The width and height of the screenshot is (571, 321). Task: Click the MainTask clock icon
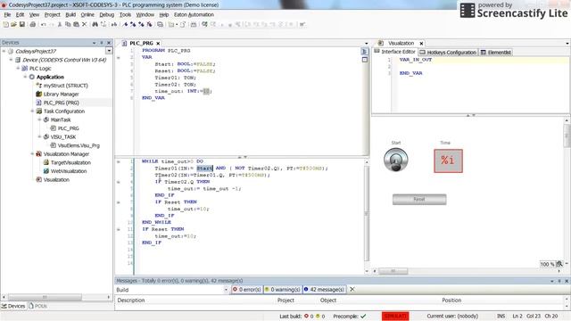[46, 119]
